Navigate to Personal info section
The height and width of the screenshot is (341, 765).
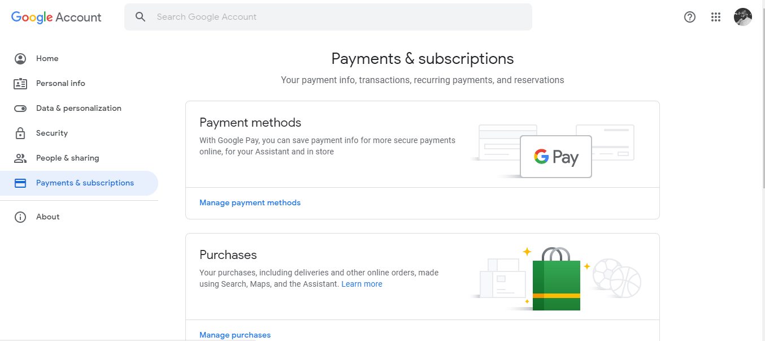tap(60, 83)
